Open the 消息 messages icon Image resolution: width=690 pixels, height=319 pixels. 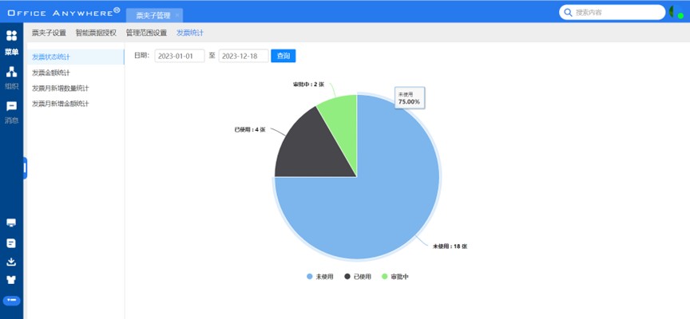pyautogui.click(x=11, y=106)
